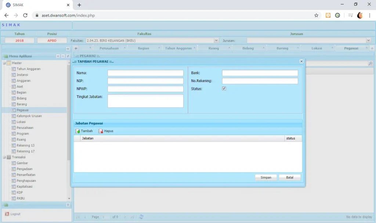
Task: Click the Tingkat Jabatan text area
Action: [145, 101]
